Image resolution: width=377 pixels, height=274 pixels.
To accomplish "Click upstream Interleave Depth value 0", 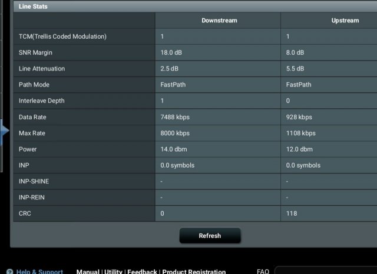I will pyautogui.click(x=288, y=101).
